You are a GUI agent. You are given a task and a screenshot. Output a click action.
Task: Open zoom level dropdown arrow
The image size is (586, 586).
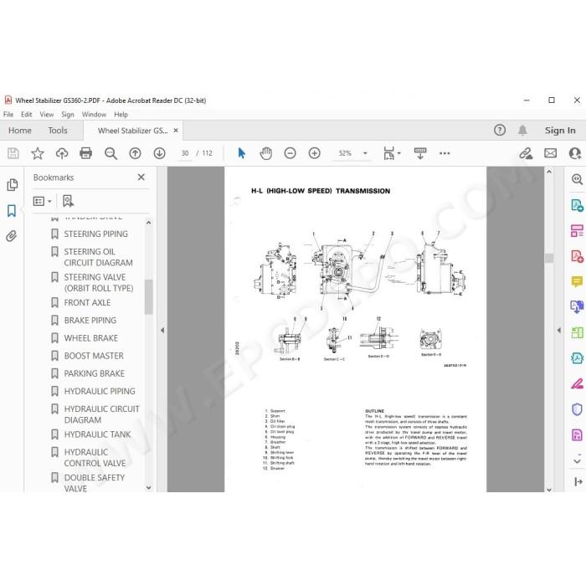click(x=365, y=153)
